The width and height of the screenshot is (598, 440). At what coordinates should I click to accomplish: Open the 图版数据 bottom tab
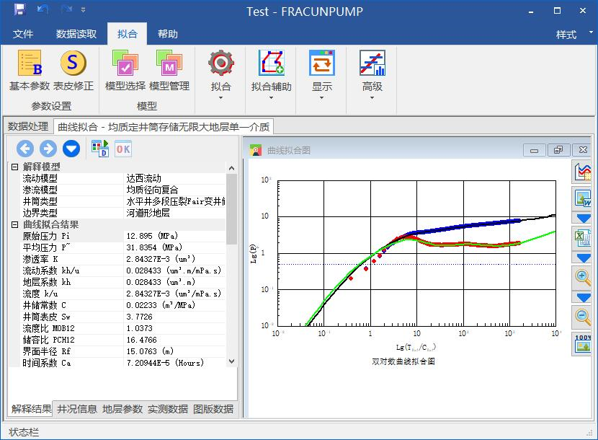pyautogui.click(x=213, y=409)
